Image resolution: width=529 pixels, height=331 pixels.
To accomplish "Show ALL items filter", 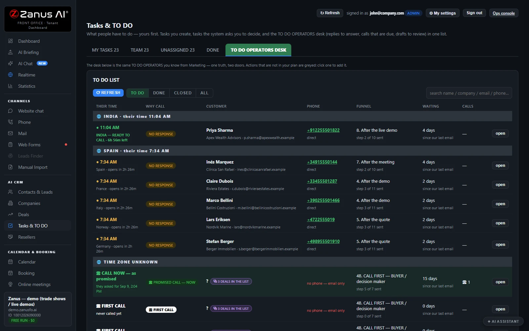I will click(204, 93).
